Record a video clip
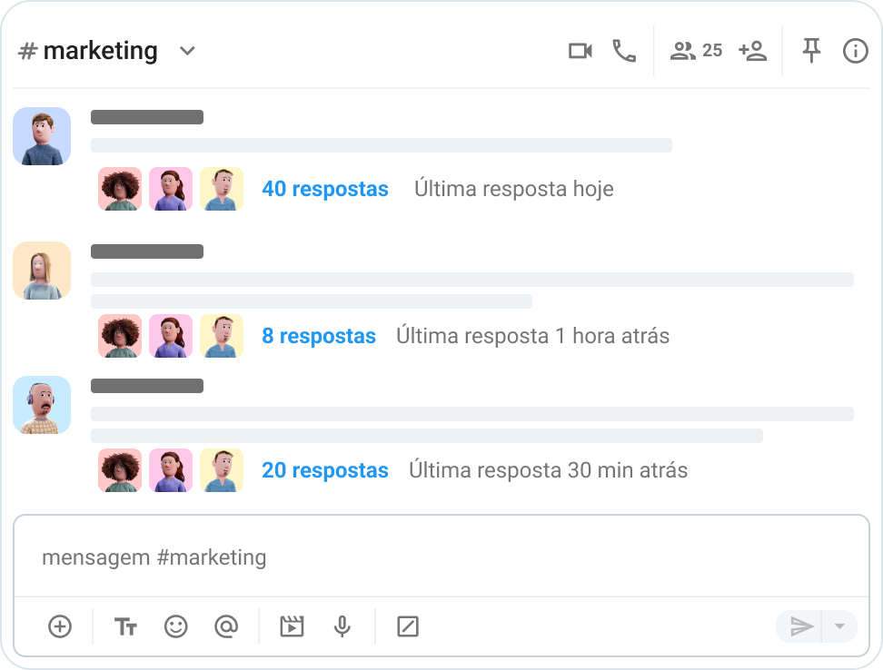The image size is (883, 670). click(x=293, y=626)
